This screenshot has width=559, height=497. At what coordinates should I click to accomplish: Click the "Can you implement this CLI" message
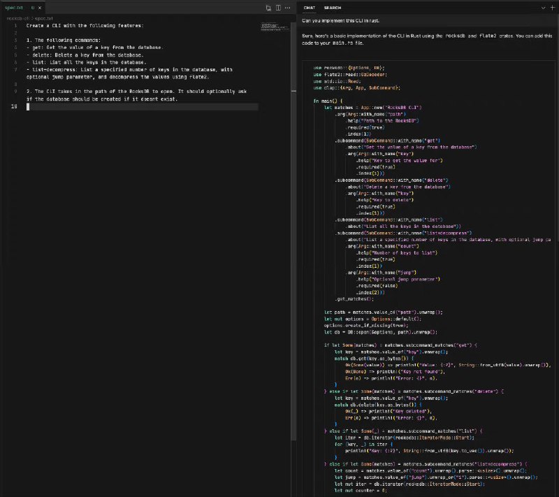pyautogui.click(x=344, y=20)
